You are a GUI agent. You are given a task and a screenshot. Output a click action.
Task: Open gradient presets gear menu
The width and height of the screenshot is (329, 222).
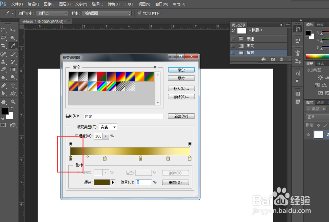(156, 67)
